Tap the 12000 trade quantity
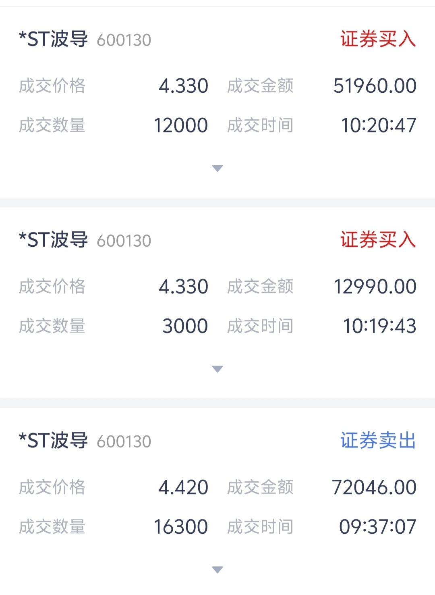This screenshot has height=595, width=435. coord(181,125)
